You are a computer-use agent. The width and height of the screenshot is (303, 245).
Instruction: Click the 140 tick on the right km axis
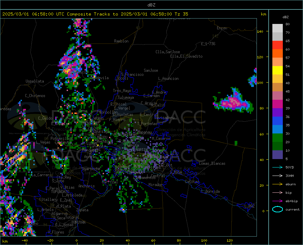click(x=260, y=31)
